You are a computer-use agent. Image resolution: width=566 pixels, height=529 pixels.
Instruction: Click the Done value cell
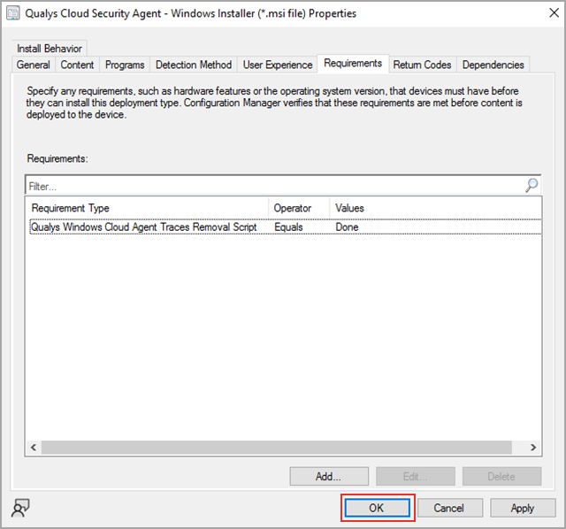tap(347, 227)
